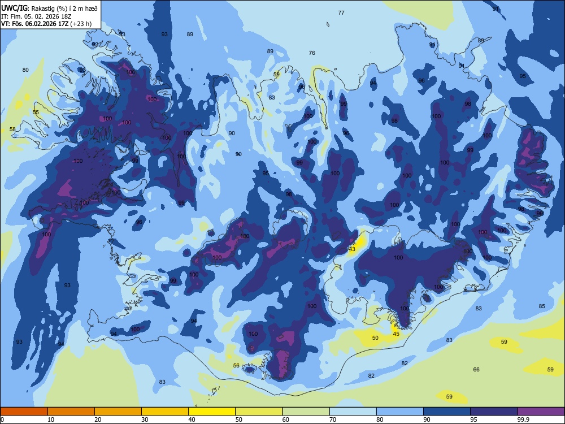Image resolution: width=565 pixels, height=424 pixels.
Task: Click the valid time 'VT: Fös. 06.02.2026 17Z (+23 h)'
Action: tap(46, 24)
